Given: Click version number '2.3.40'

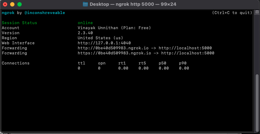Looking at the screenshot, I should [x=85, y=33].
